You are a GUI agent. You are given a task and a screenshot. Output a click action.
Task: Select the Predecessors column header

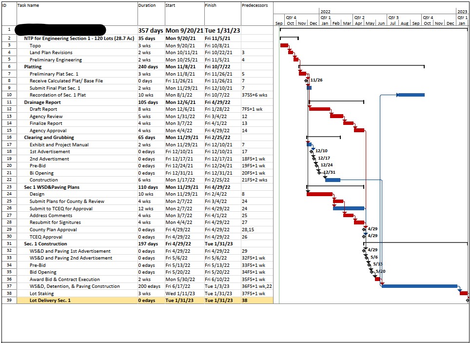254,5
